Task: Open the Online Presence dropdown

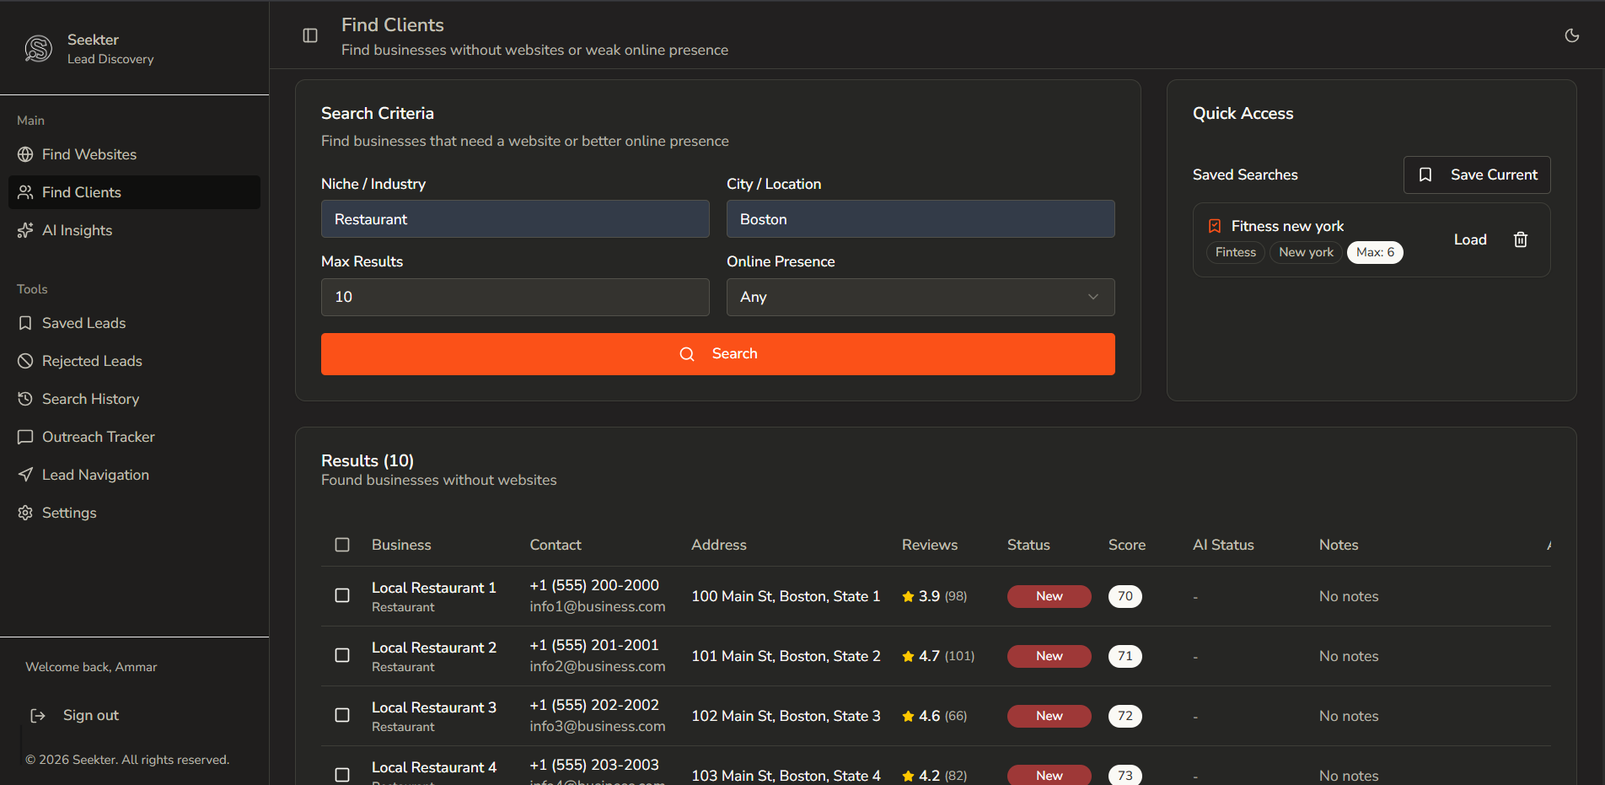Action: [921, 297]
